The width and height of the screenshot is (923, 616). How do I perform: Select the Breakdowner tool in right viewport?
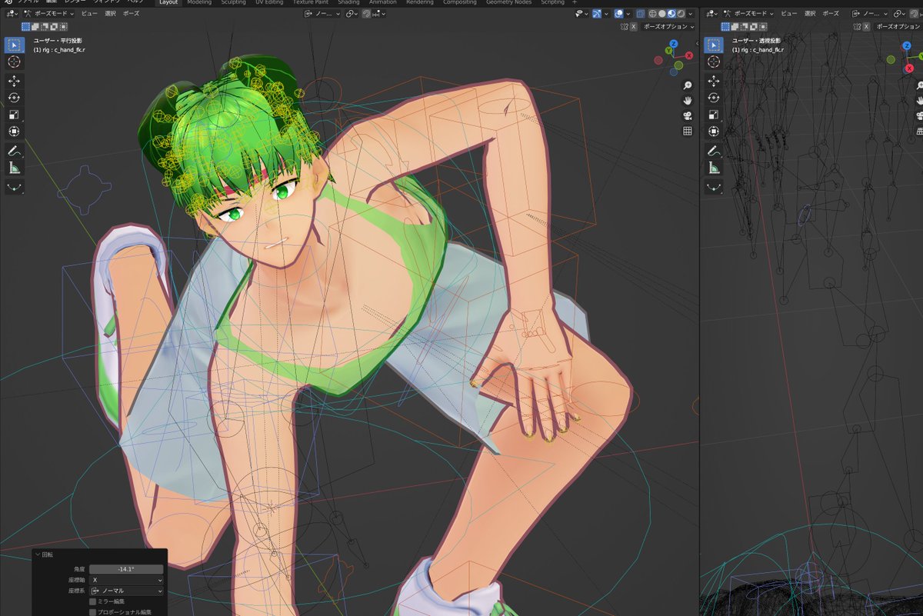point(714,187)
